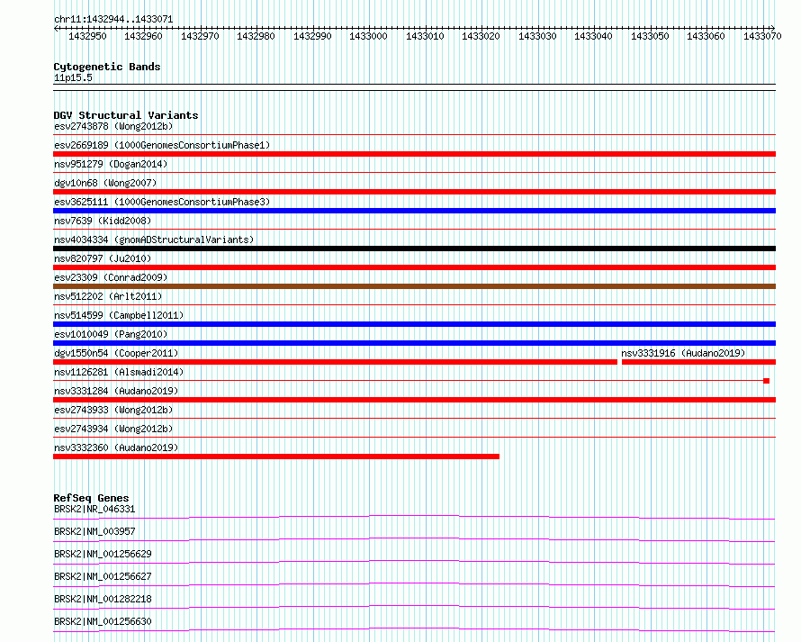
Task: Select variant nsv3331284 (Audano2019)
Action: click(x=116, y=391)
